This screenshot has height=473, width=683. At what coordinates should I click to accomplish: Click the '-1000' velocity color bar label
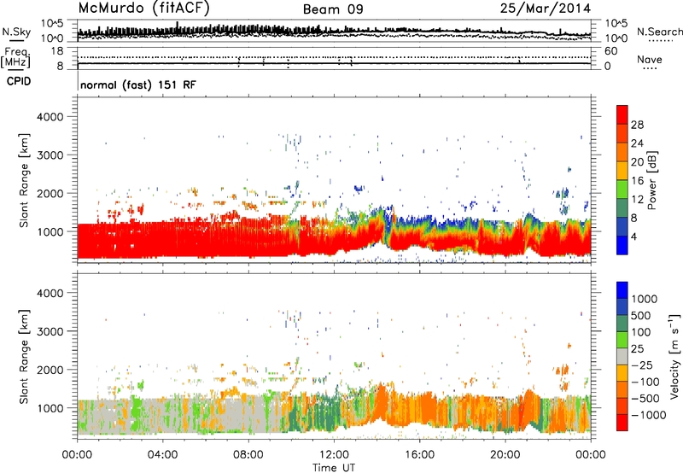[x=649, y=415]
